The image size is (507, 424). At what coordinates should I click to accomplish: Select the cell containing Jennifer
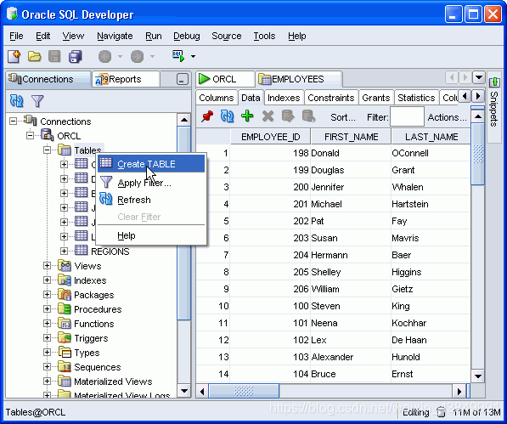coord(351,187)
